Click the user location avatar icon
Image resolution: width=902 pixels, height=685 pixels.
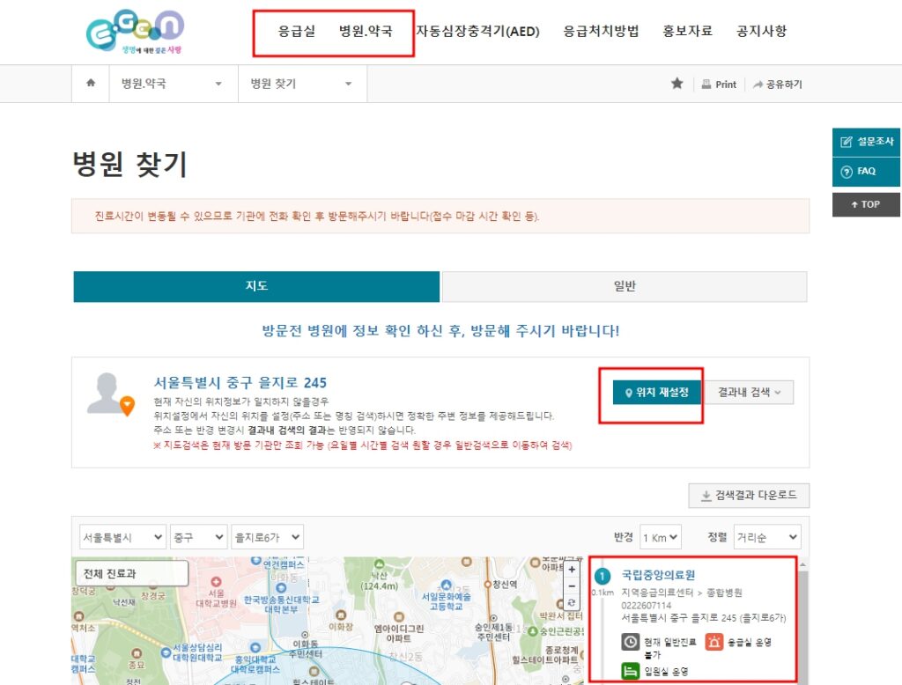click(110, 394)
